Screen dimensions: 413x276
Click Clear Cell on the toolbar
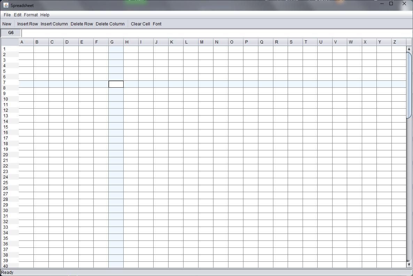click(x=140, y=24)
